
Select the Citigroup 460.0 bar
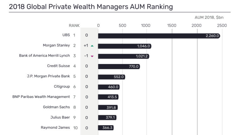click(109, 87)
